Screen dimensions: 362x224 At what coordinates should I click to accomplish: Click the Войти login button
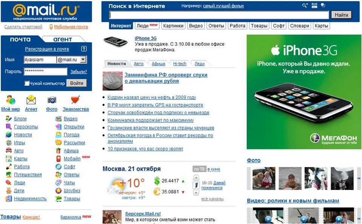coord(77,83)
